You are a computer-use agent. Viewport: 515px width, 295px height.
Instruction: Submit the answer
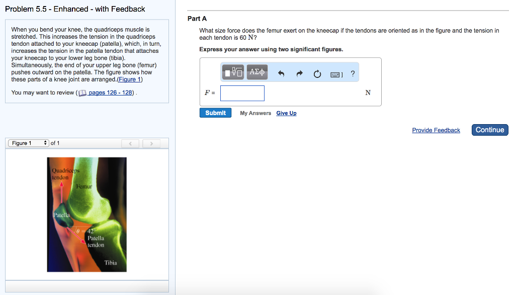215,113
